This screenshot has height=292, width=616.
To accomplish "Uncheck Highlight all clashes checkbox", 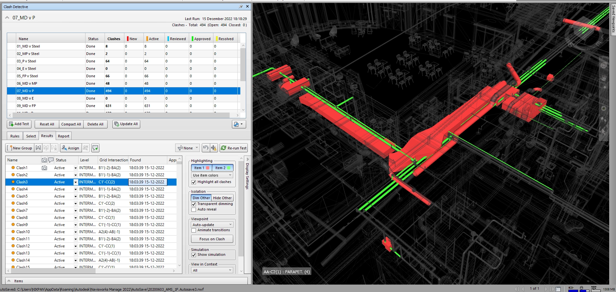I will coord(194,182).
